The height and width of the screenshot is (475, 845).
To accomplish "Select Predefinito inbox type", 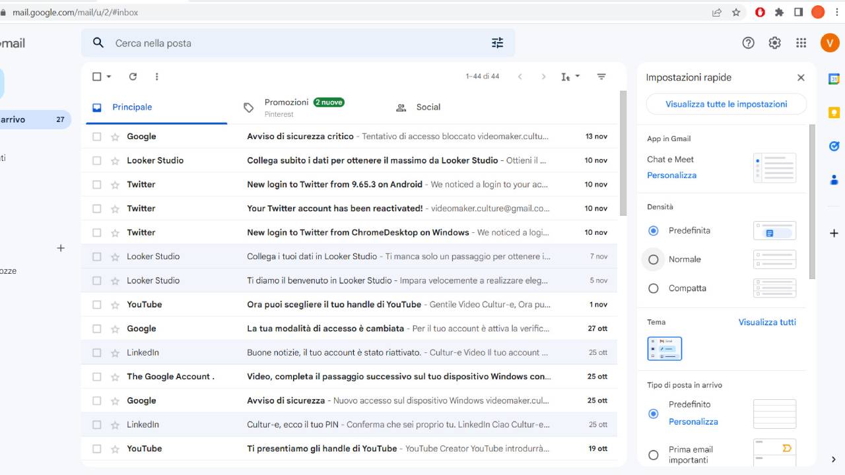I will coord(654,414).
